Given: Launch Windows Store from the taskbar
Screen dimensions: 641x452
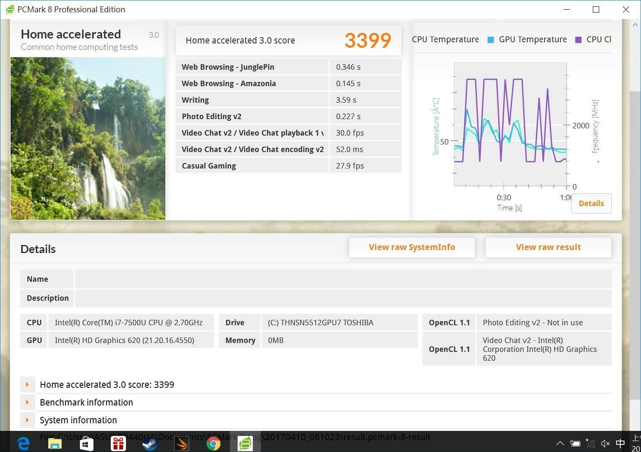Looking at the screenshot, I should click(x=87, y=443).
